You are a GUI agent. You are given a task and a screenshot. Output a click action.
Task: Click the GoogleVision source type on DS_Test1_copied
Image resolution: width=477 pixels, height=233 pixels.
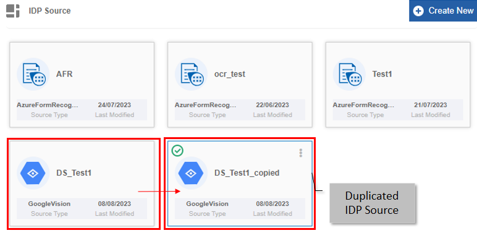coord(207,204)
